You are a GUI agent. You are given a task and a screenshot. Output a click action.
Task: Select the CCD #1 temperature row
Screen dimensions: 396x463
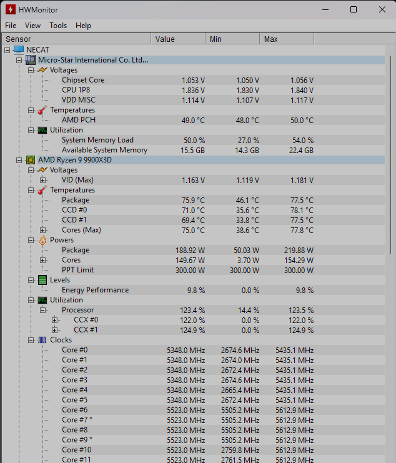pos(222,221)
